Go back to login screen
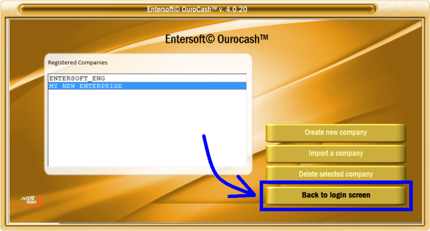 pyautogui.click(x=336, y=196)
